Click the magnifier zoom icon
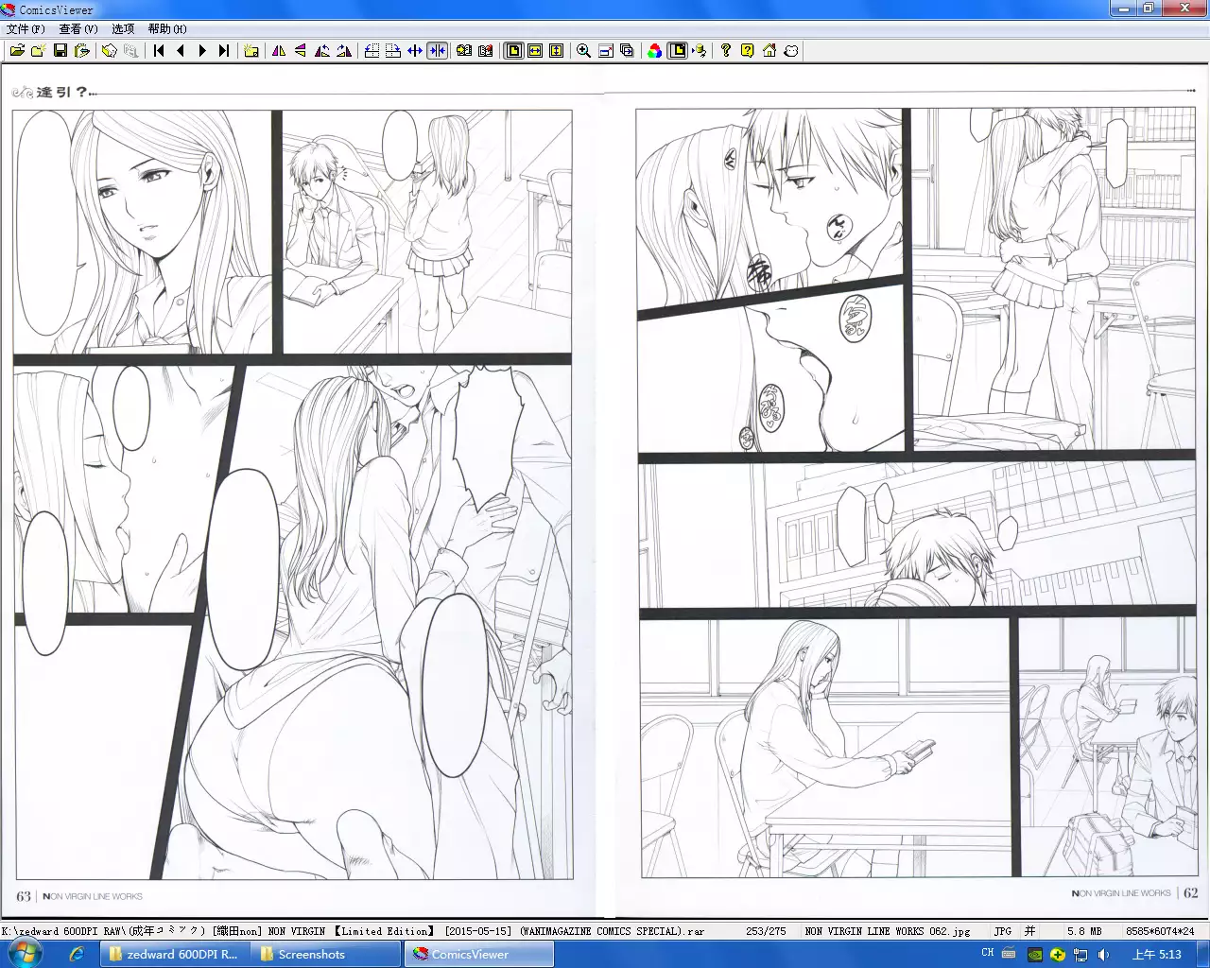 (x=583, y=51)
